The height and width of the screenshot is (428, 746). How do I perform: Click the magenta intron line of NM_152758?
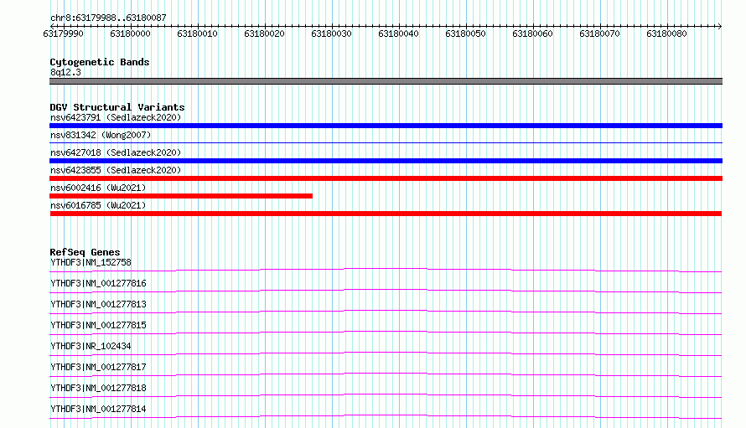(x=386, y=269)
